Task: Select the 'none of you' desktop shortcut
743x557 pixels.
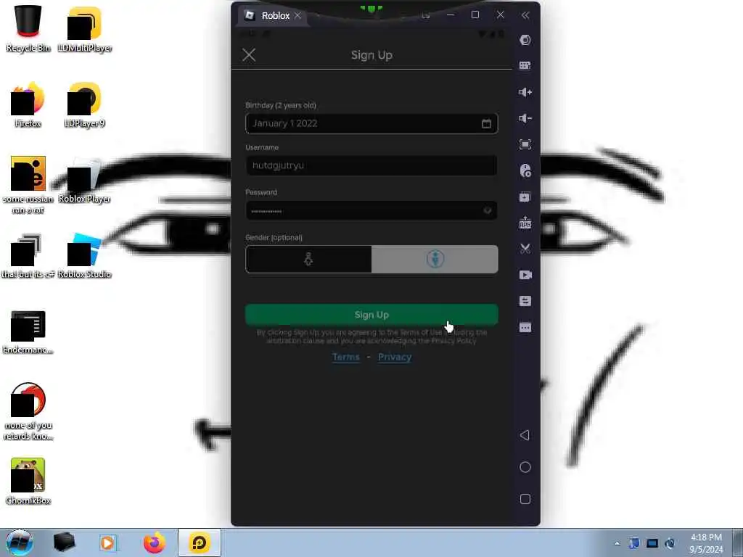Action: pyautogui.click(x=28, y=411)
